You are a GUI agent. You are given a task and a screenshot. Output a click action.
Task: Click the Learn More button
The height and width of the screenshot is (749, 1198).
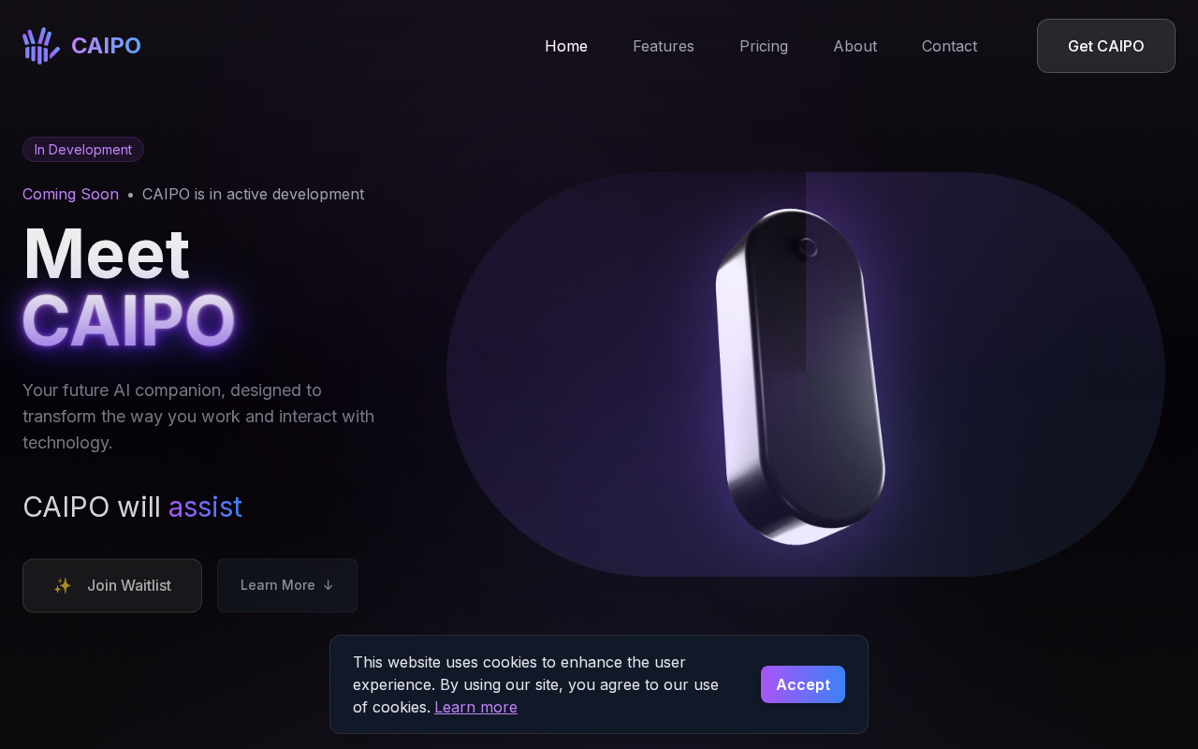(287, 585)
